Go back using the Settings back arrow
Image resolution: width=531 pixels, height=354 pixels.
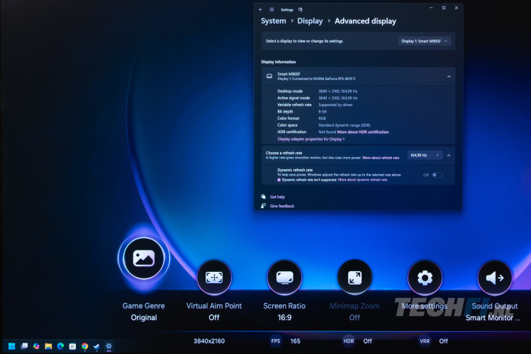tap(260, 10)
